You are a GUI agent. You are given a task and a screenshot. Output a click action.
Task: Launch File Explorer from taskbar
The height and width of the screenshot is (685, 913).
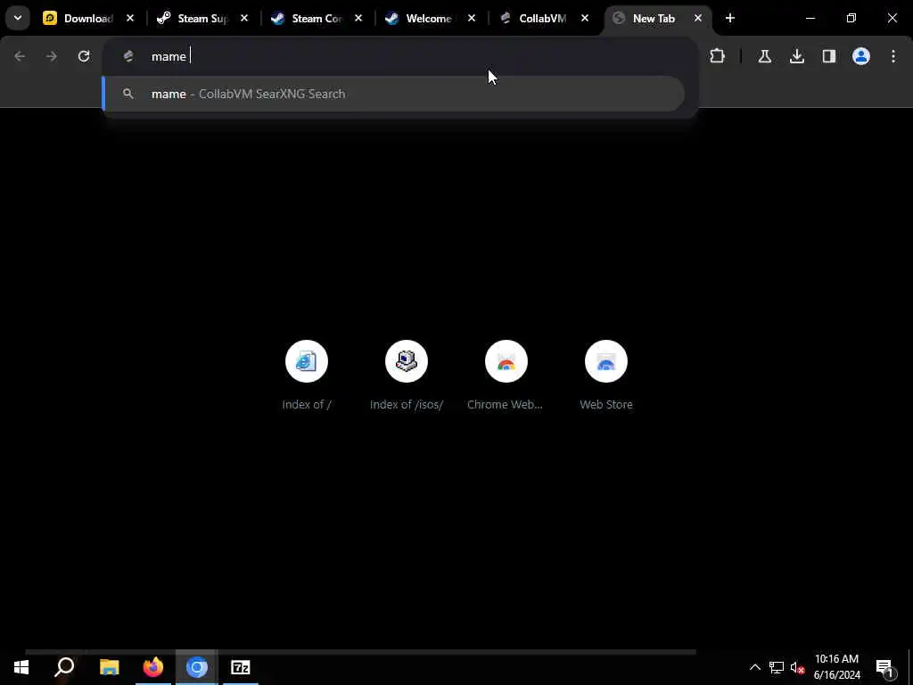point(109,667)
